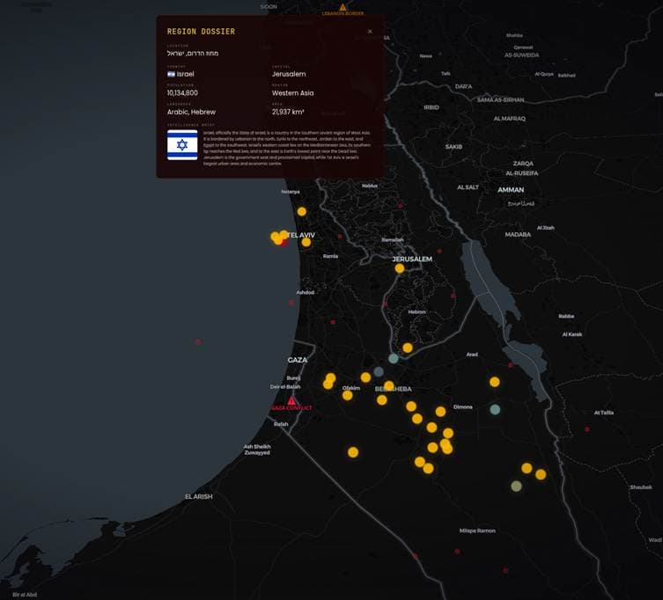663x600 pixels.
Task: Click the JERUSALEM city label
Action: (x=412, y=259)
